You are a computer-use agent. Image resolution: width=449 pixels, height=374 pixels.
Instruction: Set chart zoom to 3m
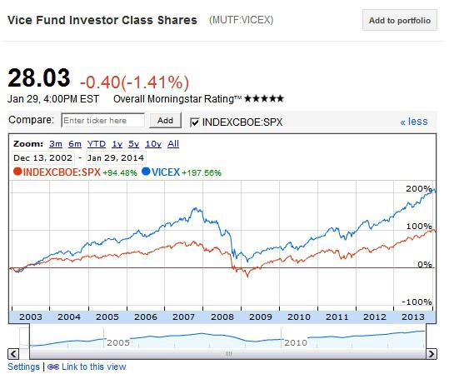56,144
